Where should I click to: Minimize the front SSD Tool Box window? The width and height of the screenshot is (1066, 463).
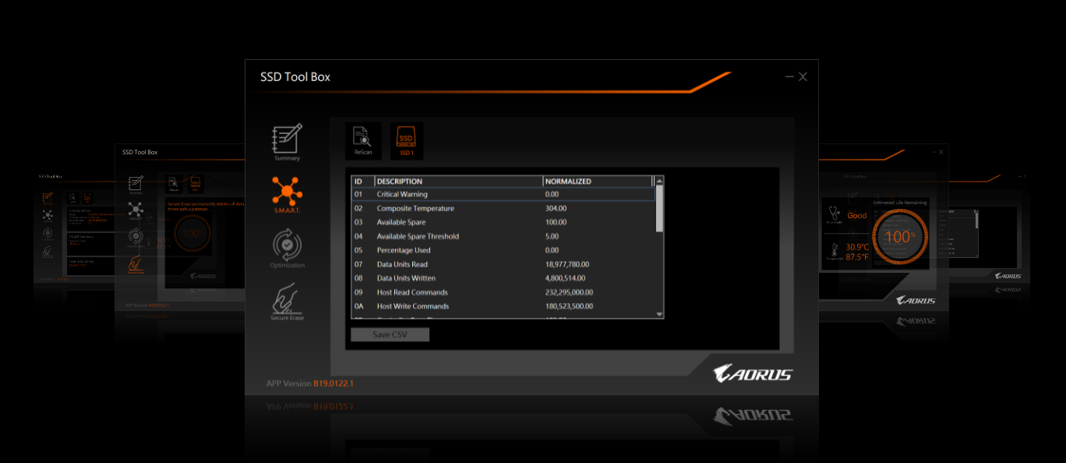click(x=789, y=76)
